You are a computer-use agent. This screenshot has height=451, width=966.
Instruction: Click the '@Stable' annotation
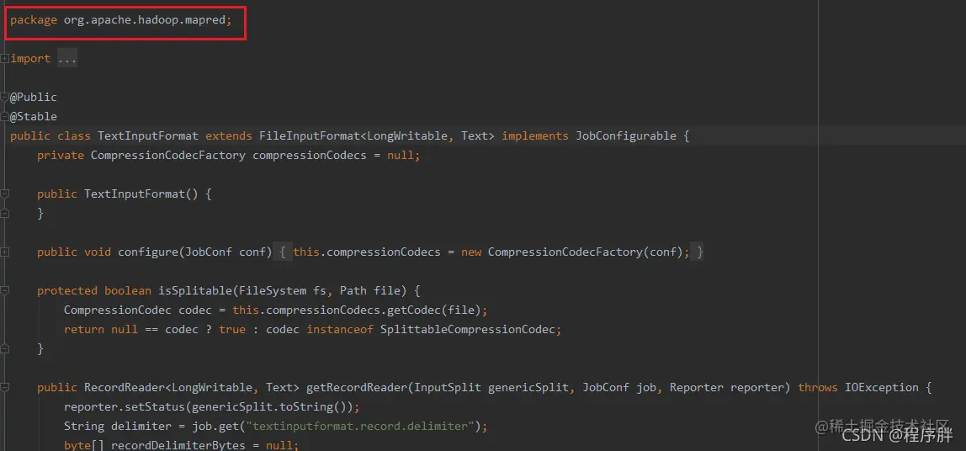pos(34,116)
